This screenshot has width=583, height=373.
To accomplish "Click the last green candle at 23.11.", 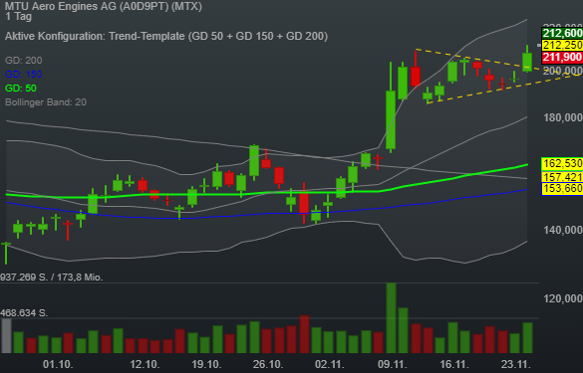I will [527, 62].
